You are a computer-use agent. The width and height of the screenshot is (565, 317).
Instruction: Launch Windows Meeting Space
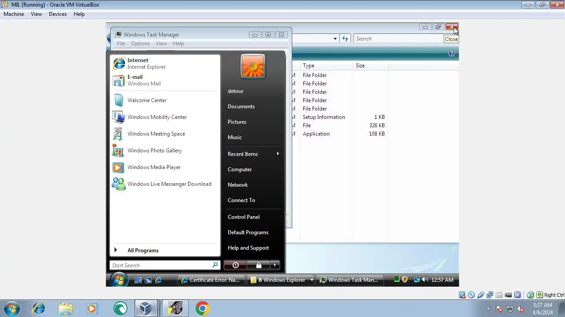click(165, 134)
